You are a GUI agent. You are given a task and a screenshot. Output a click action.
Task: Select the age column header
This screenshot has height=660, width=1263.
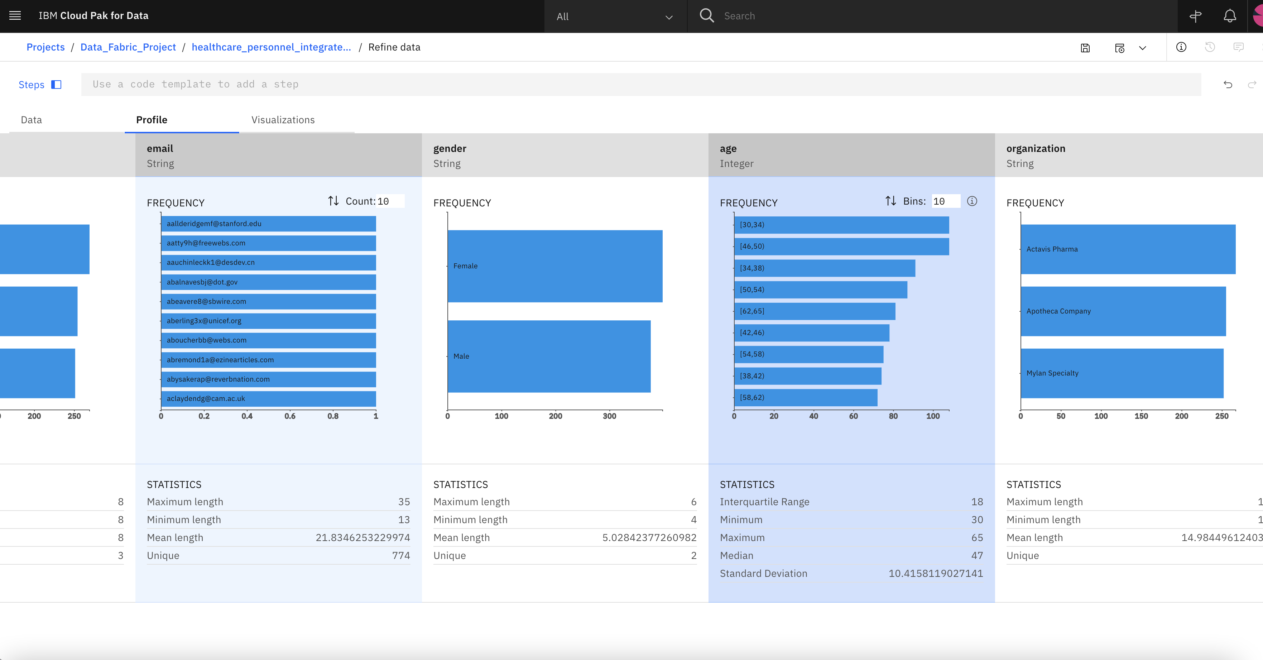[x=851, y=156]
